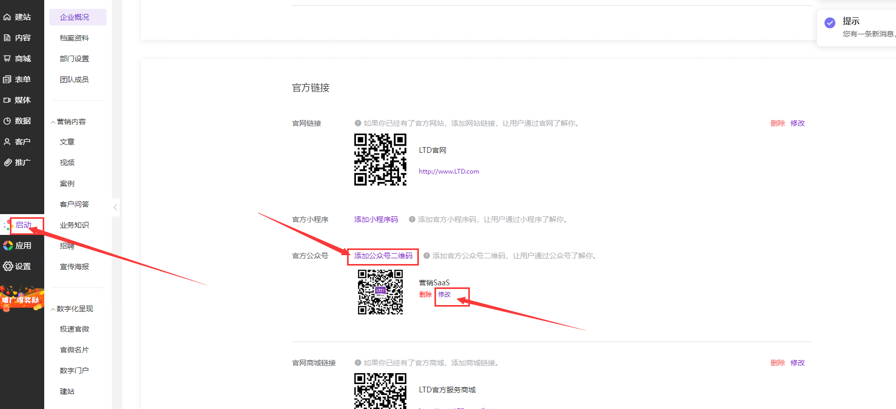Open 宣传海报 page

(74, 267)
